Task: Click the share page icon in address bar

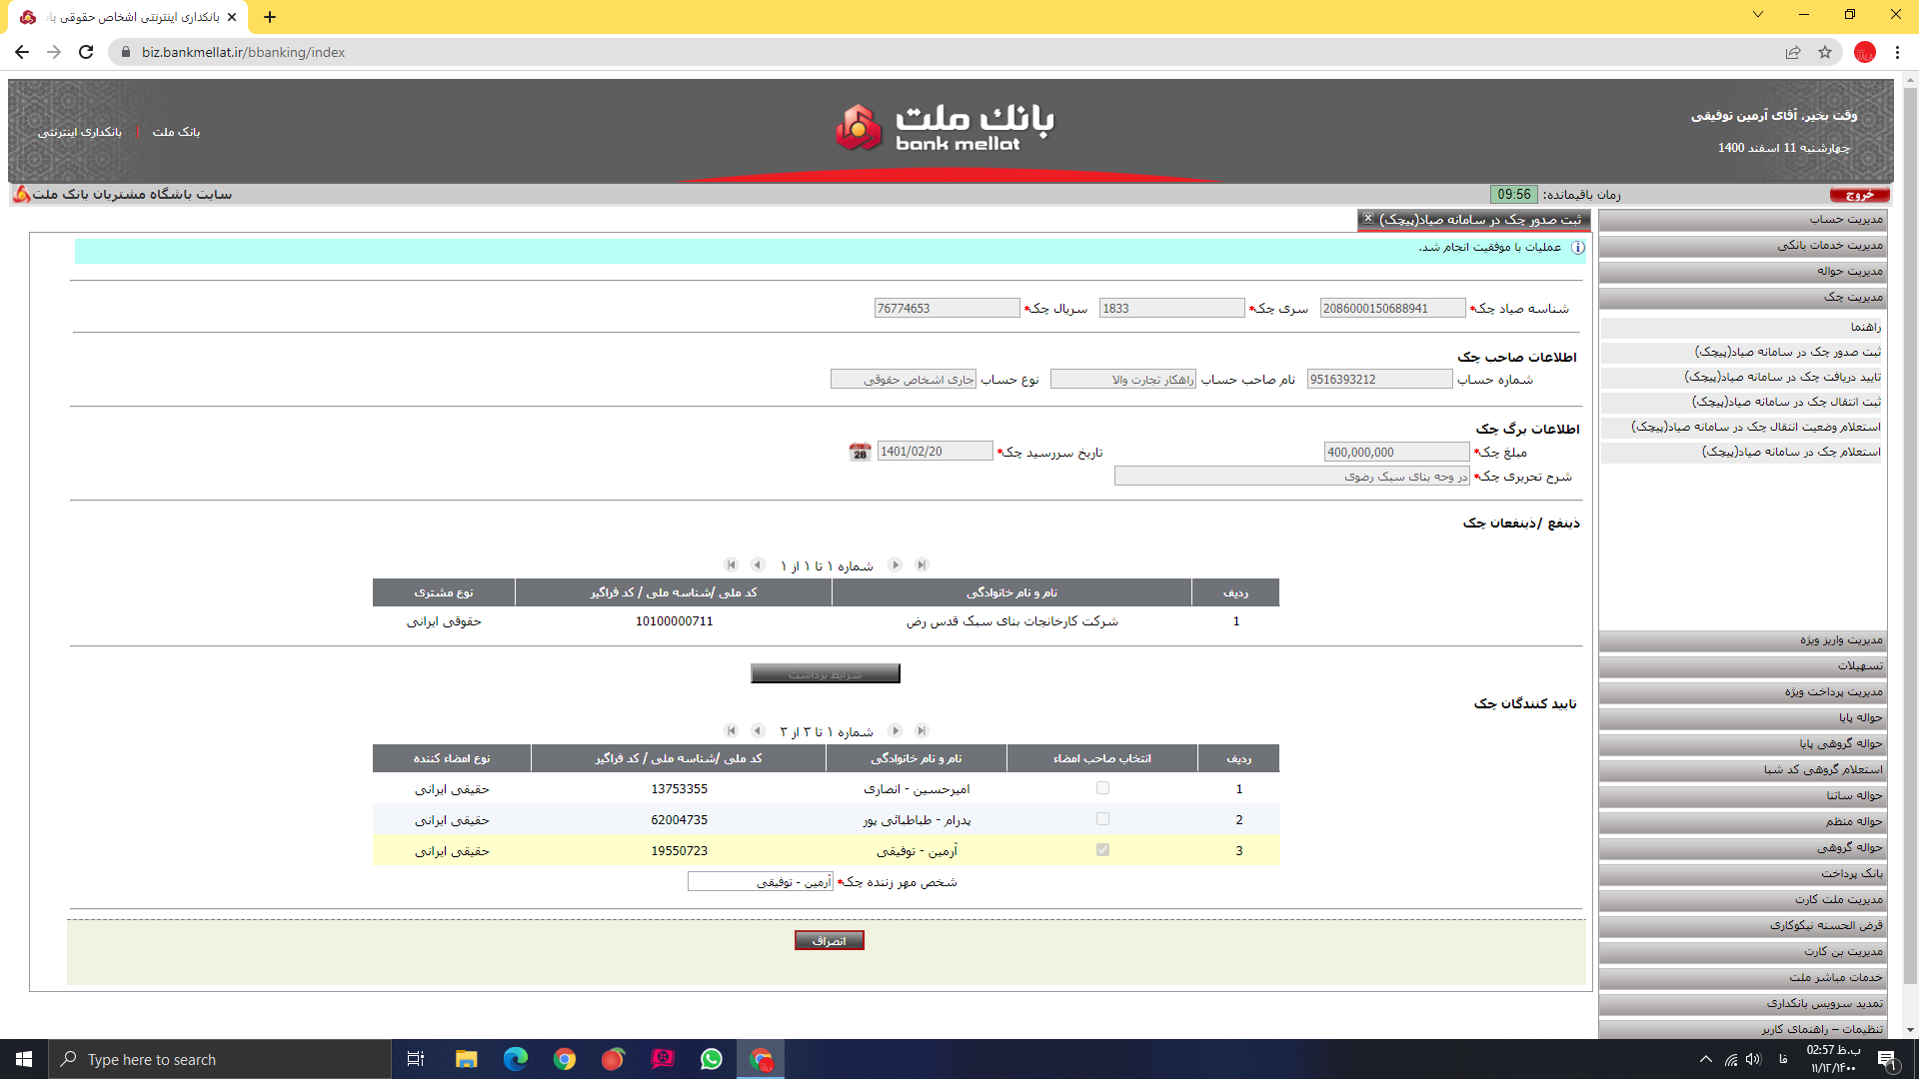Action: 1793,52
